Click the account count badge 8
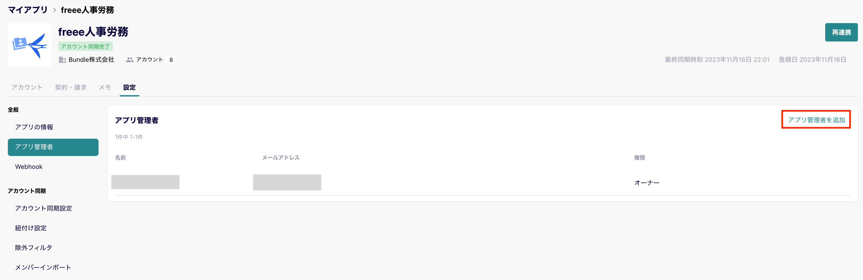 [171, 60]
